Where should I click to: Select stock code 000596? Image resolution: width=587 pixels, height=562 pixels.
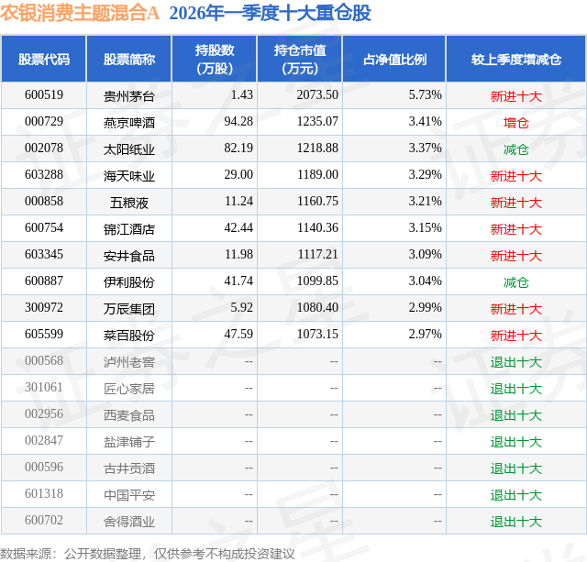click(44, 467)
